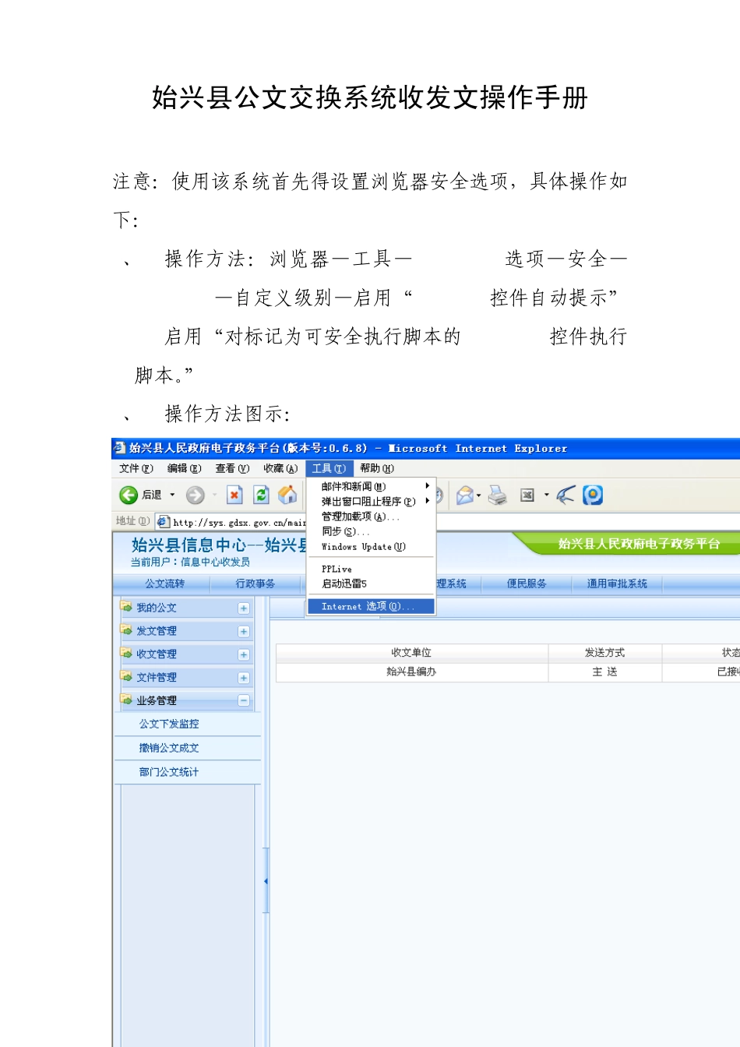Click the folder icon beside 发文管理

(126, 630)
